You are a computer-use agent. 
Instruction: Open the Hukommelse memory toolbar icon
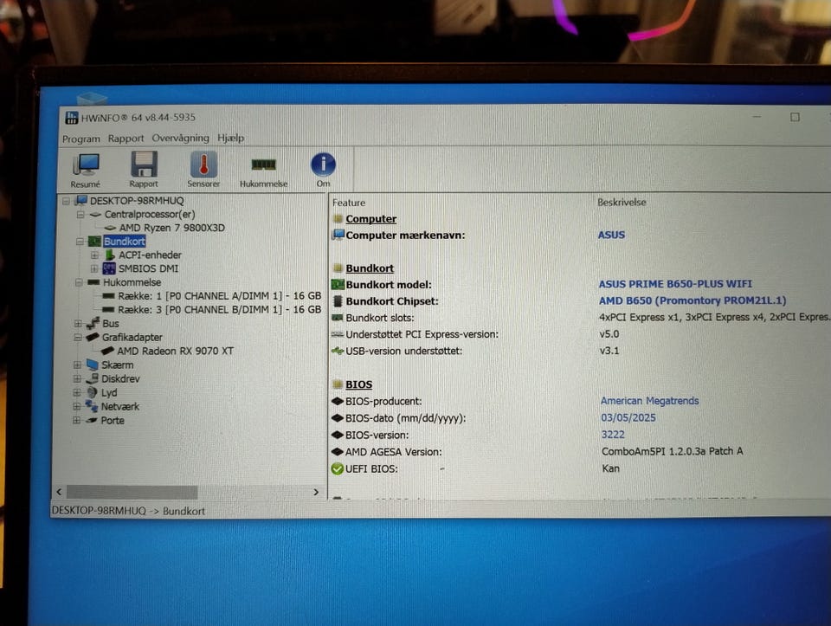click(263, 165)
